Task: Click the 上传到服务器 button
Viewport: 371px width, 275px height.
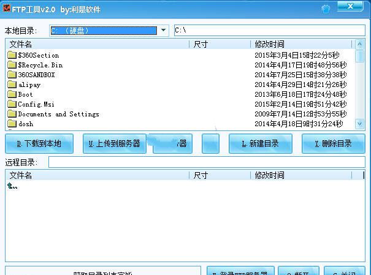Action: point(115,143)
